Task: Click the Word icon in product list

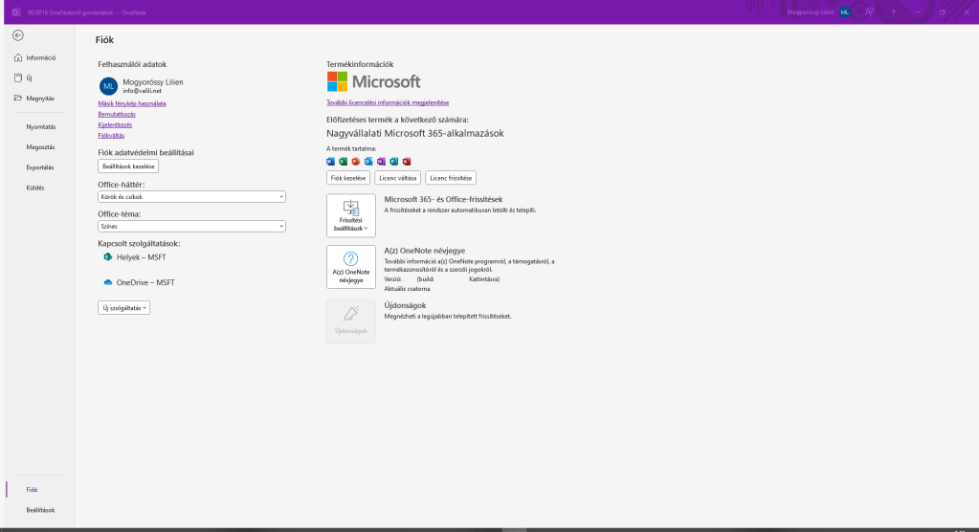Action: (x=331, y=162)
